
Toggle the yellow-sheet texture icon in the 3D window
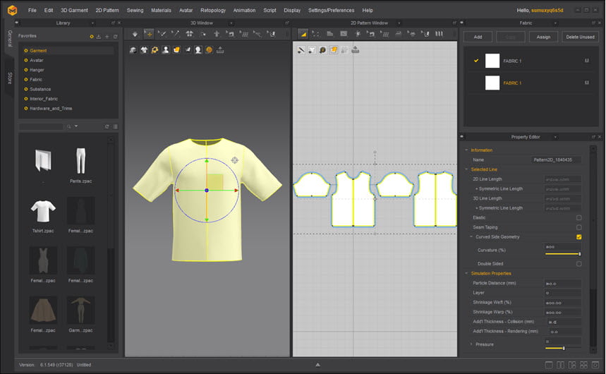[176, 50]
